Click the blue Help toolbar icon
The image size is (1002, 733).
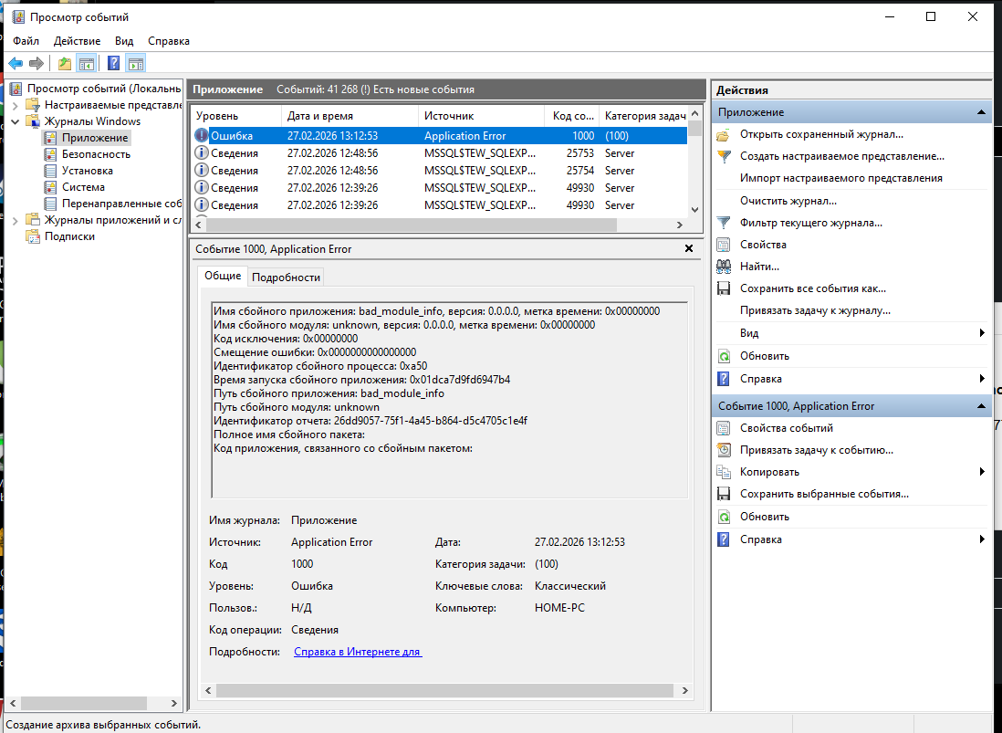pos(113,63)
